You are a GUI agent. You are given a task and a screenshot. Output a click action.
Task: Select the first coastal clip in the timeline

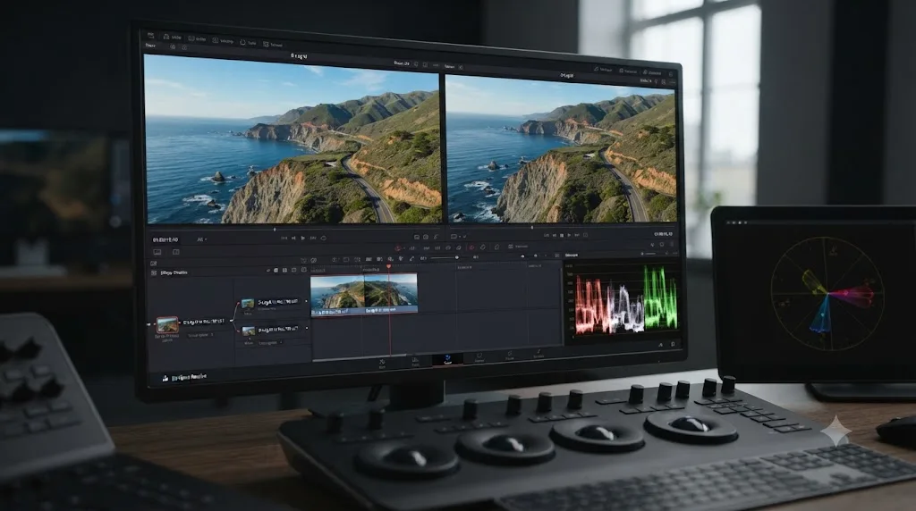click(337, 294)
